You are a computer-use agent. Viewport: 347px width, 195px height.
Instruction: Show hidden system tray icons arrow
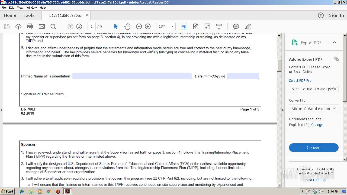click(x=303, y=191)
